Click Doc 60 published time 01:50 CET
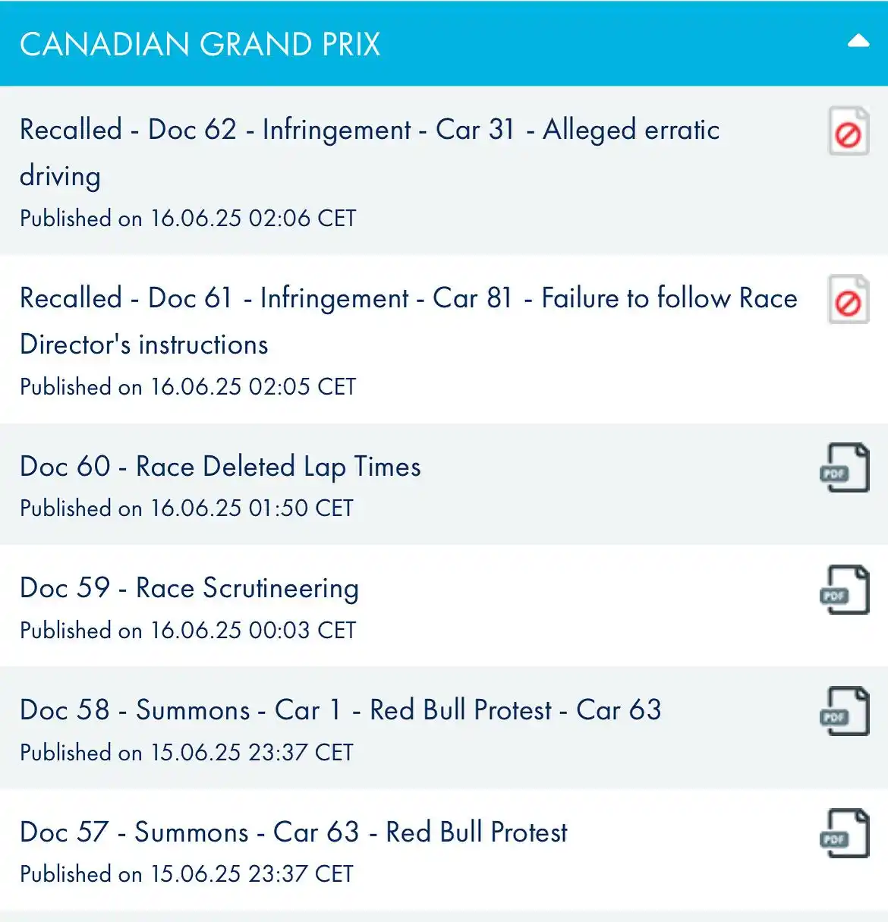Image resolution: width=888 pixels, height=922 pixels. (x=187, y=508)
